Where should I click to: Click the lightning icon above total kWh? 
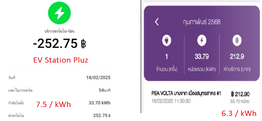coord(202,41)
